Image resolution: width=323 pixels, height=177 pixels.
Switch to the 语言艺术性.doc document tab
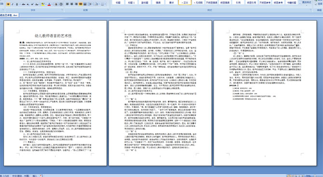[9, 15]
